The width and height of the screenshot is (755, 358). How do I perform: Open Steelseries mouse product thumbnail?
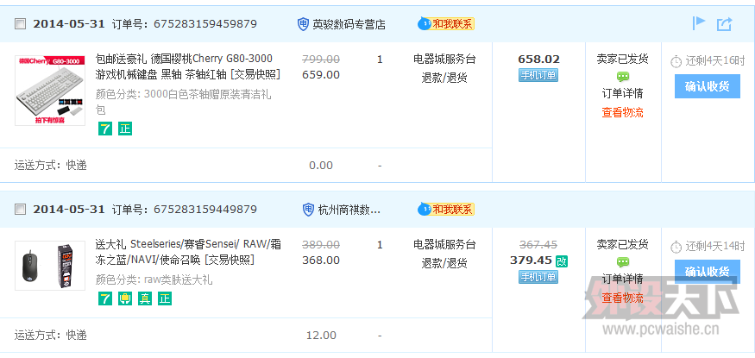(x=50, y=266)
